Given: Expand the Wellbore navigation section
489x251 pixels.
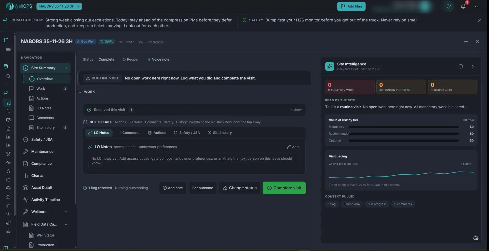Looking at the screenshot, I should (66, 212).
